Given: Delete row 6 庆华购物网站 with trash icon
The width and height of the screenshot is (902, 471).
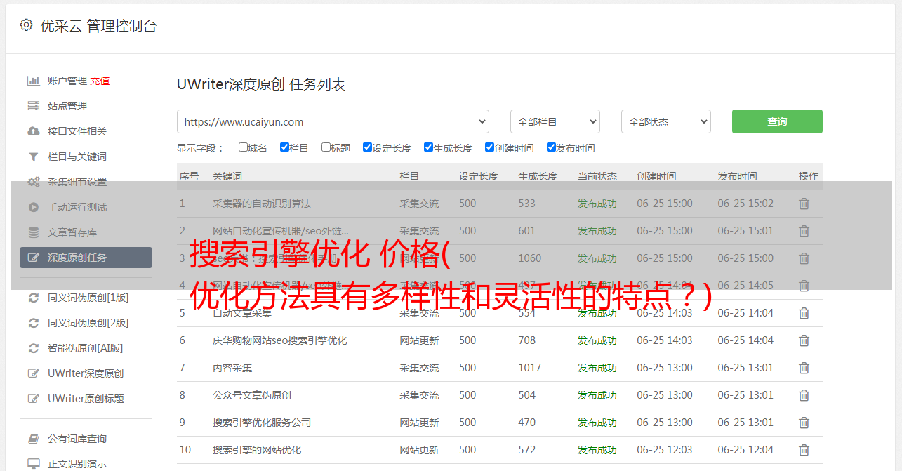Looking at the screenshot, I should [x=804, y=340].
